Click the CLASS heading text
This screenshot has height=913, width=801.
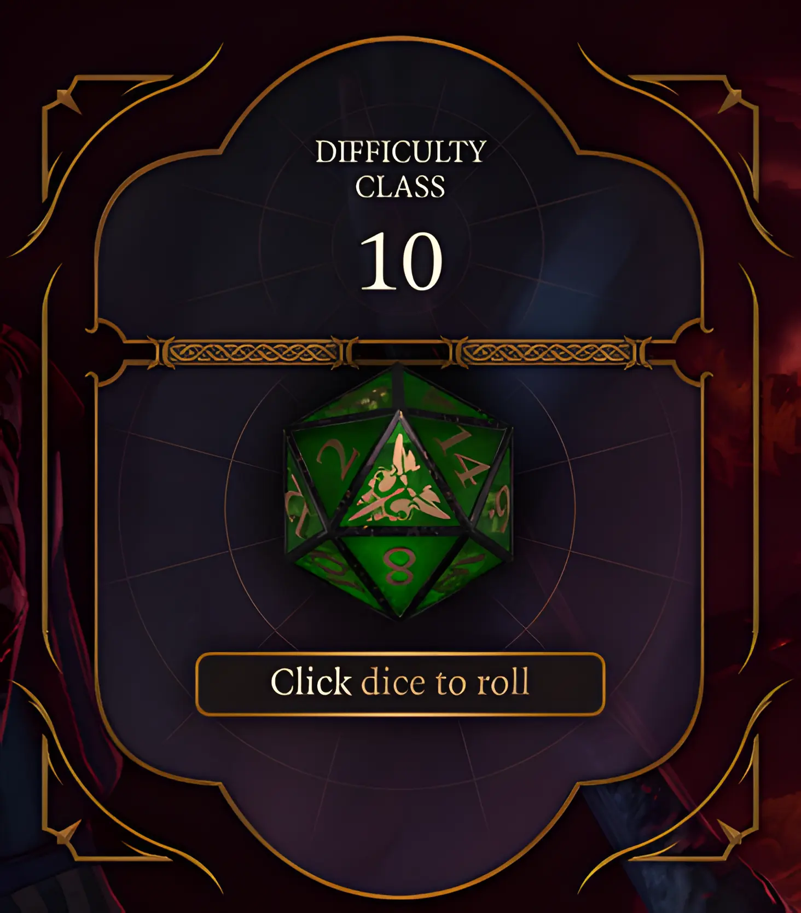point(400,187)
